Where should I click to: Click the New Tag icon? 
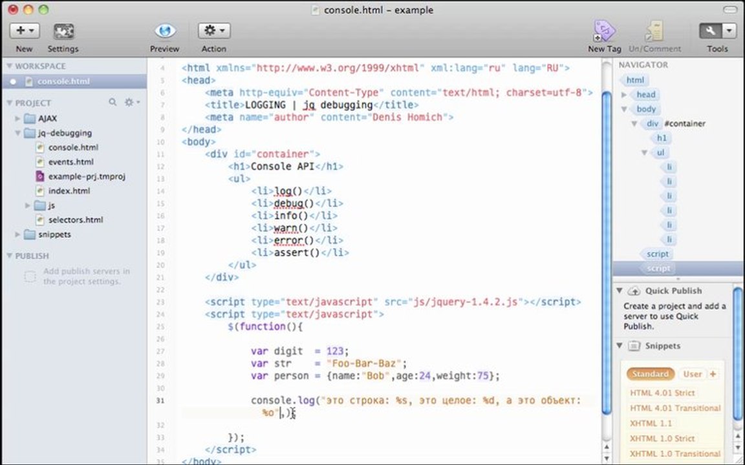point(604,31)
